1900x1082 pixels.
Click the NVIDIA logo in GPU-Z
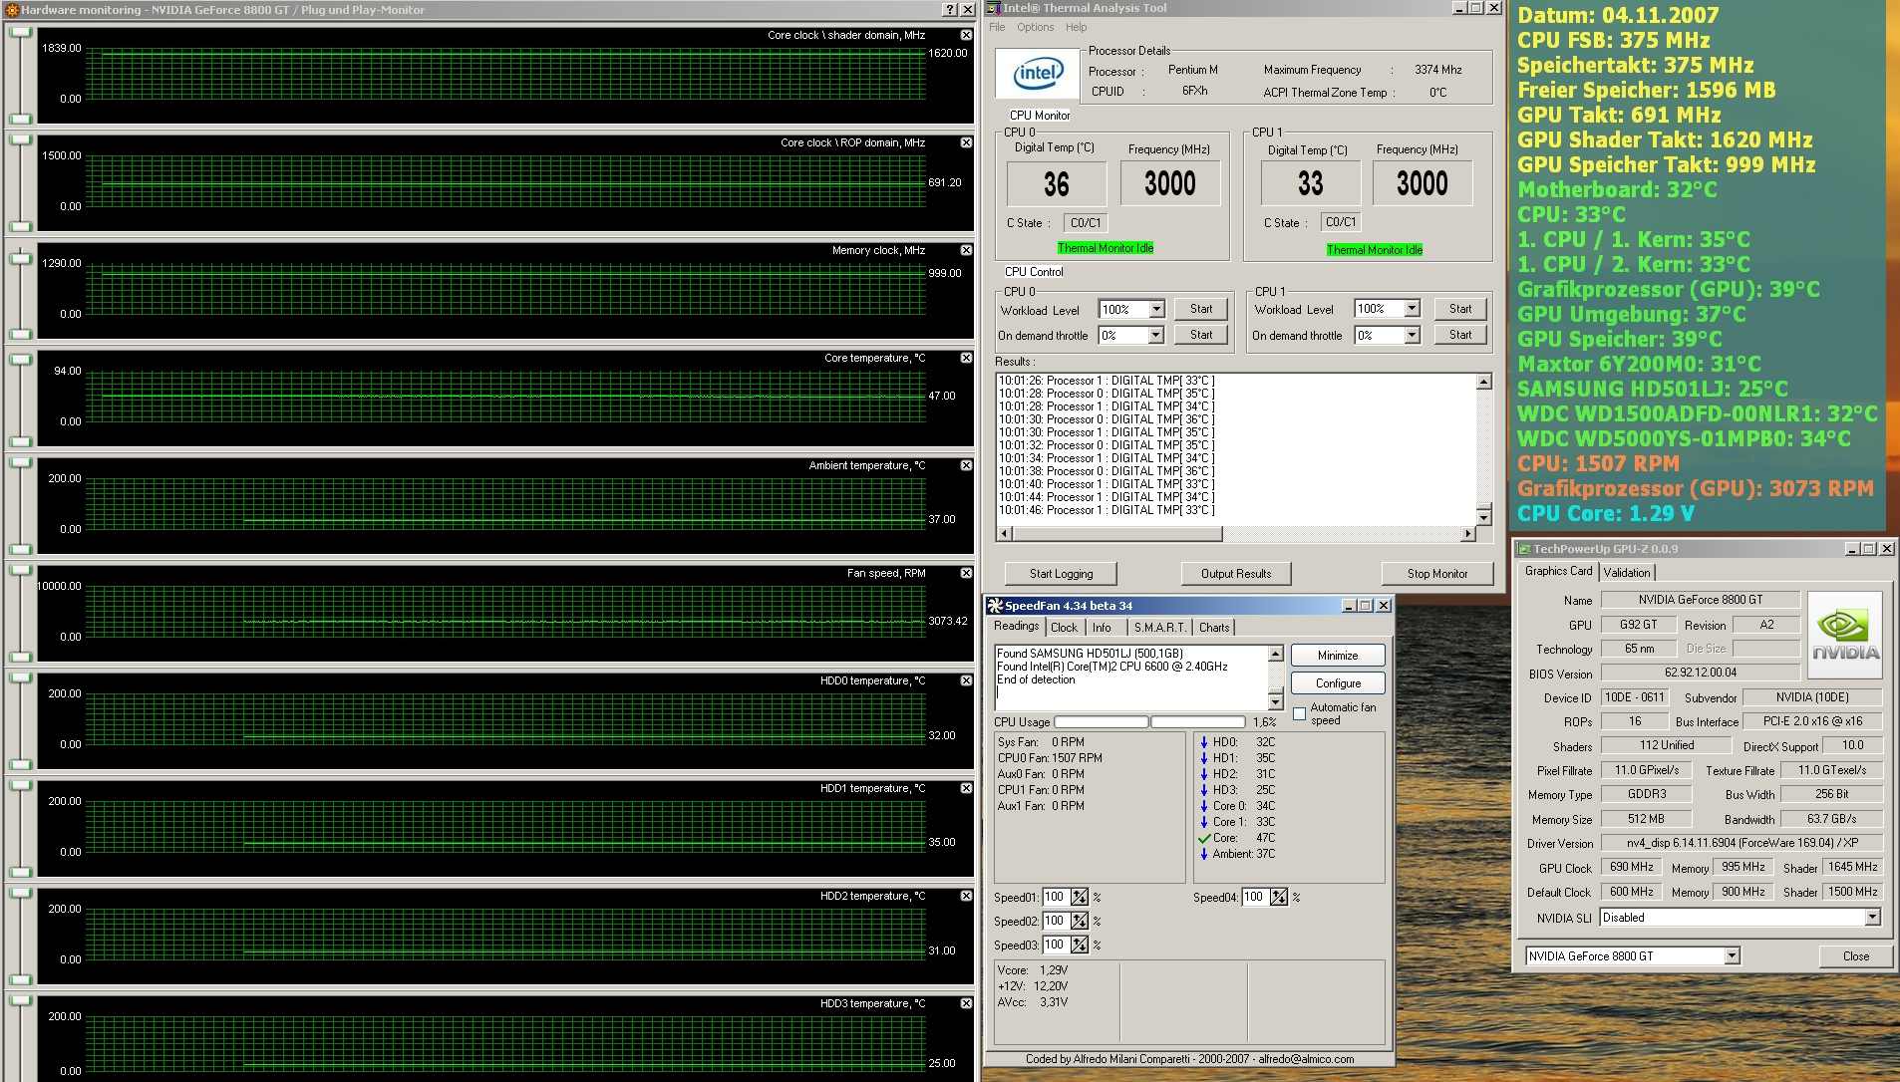[1845, 635]
